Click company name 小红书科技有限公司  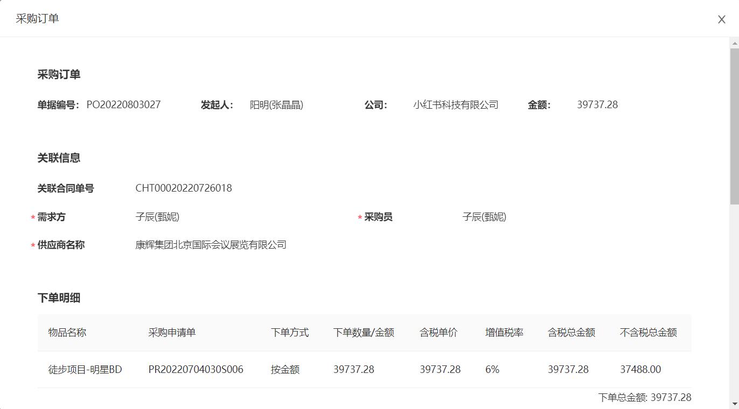456,105
